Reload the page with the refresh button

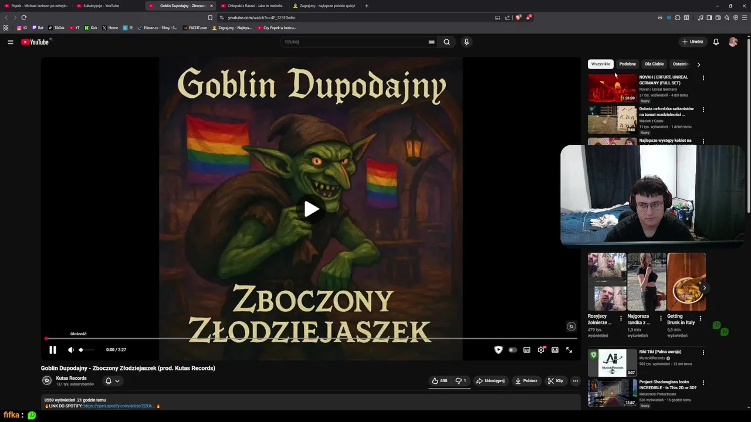23,18
